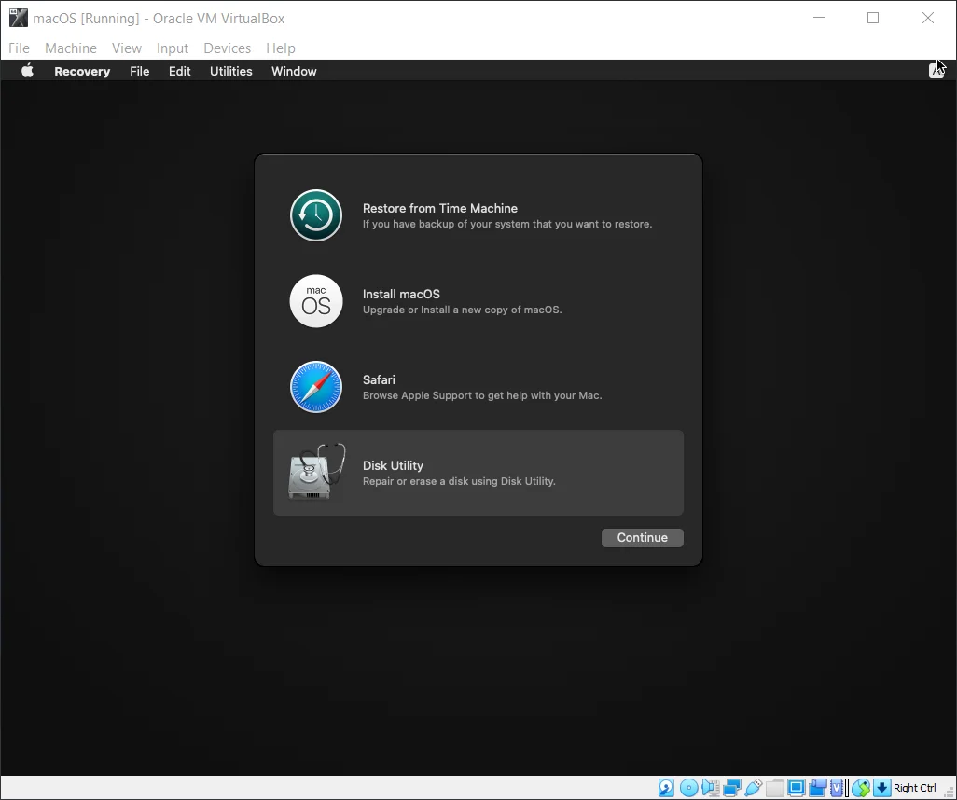This screenshot has height=800, width=957.
Task: Open the VirtualBox Help menu
Action: [x=281, y=48]
